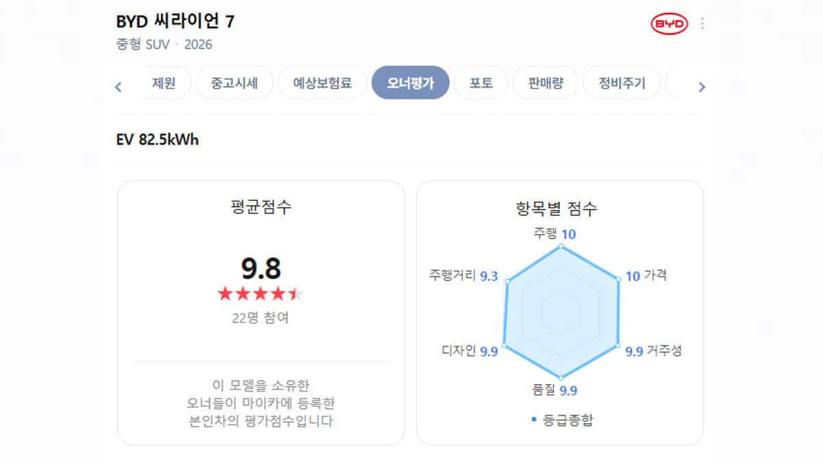
Task: View the 포토 tab
Action: click(481, 82)
